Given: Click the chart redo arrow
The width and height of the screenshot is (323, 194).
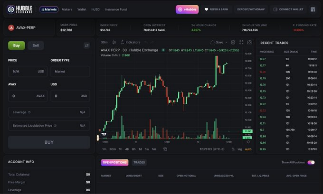Looking at the screenshot, I should point(152,42).
